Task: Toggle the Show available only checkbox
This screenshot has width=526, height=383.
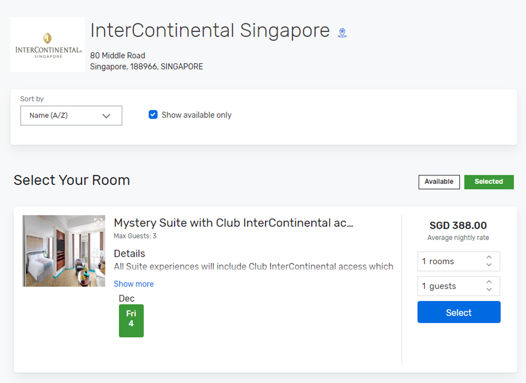Action: click(x=153, y=115)
